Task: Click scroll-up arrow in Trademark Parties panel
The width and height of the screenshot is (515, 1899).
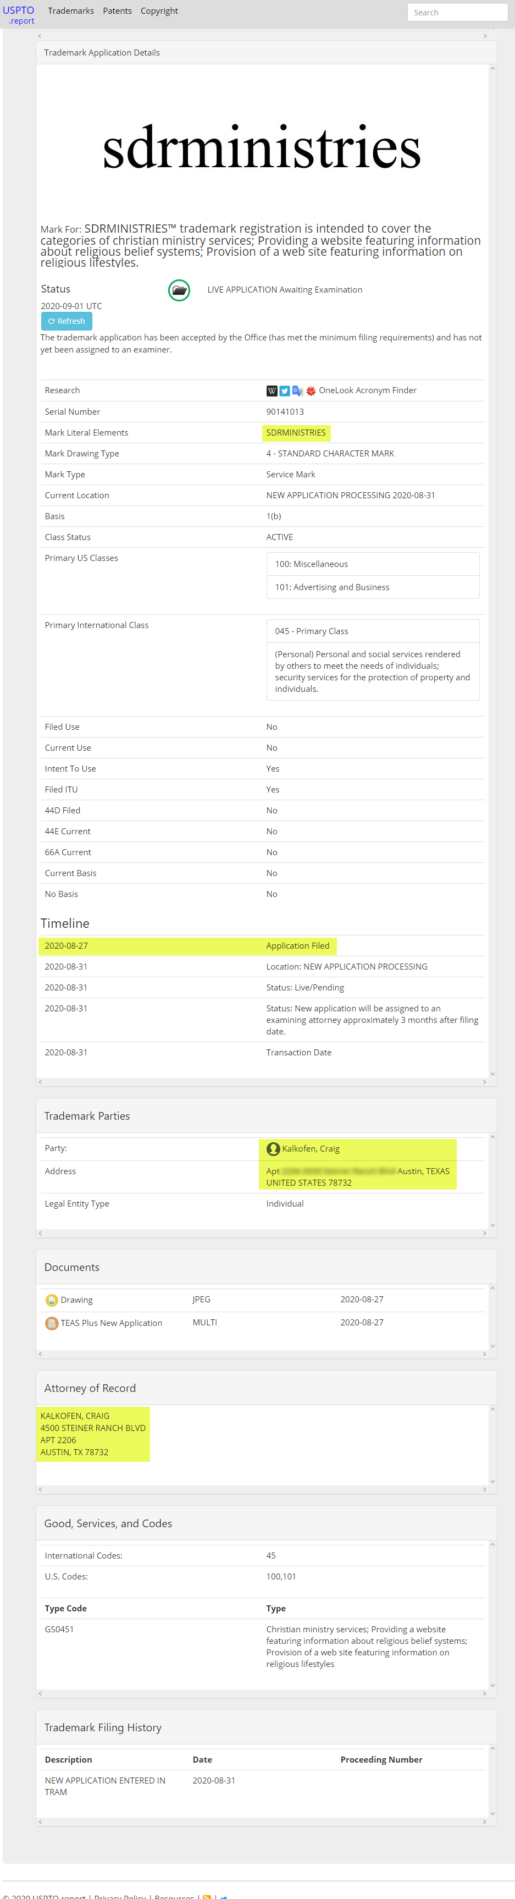Action: [x=492, y=1137]
